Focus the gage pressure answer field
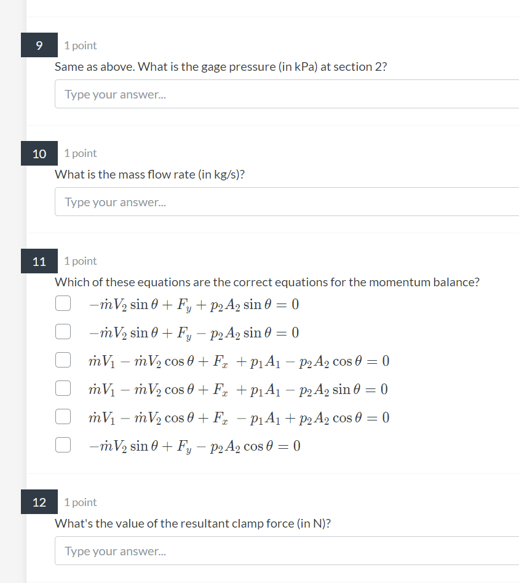 (x=287, y=94)
